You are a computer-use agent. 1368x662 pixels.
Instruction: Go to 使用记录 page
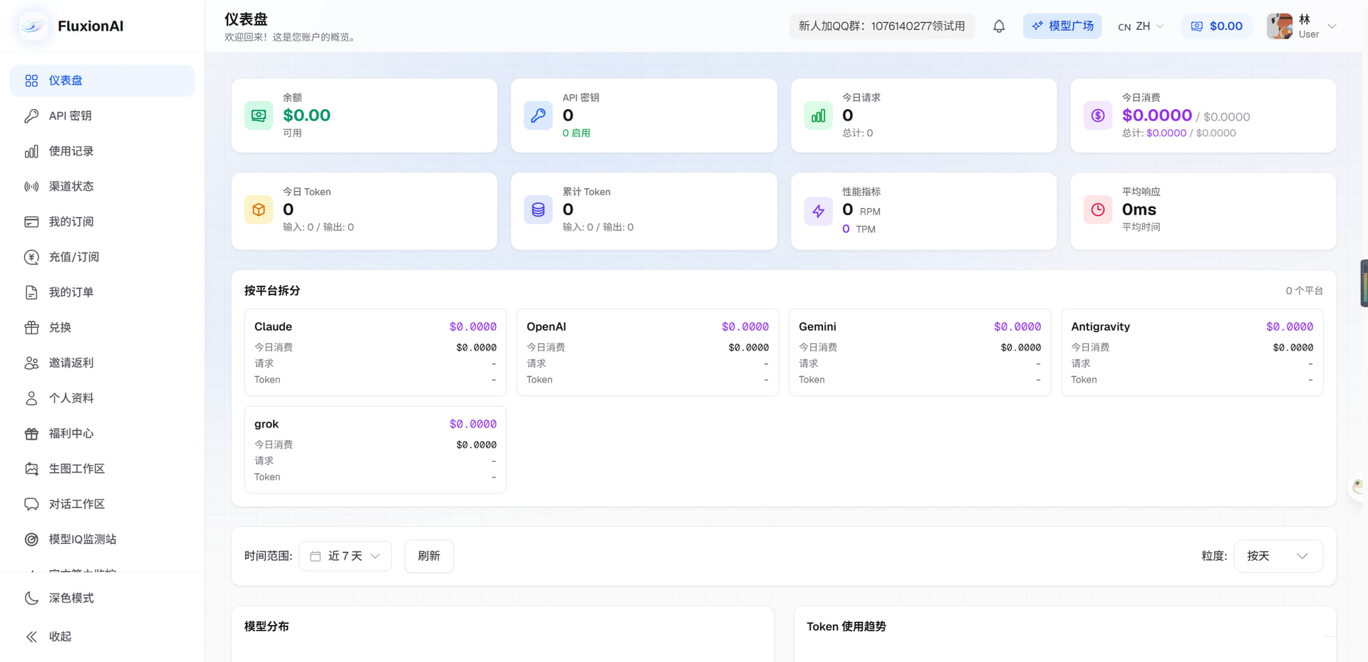click(103, 151)
